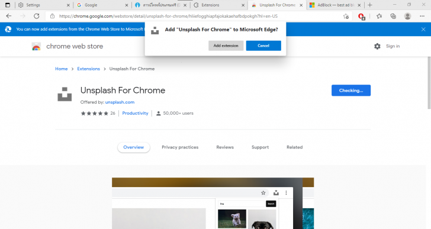Refresh the current page

point(36,16)
